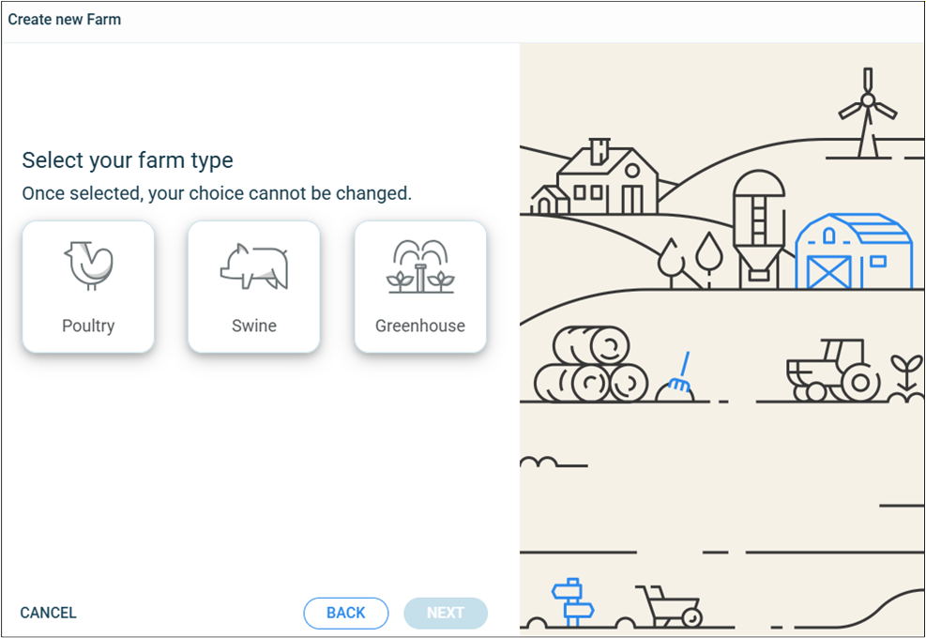926x638 pixels.
Task: Click the Greenhouse label text
Action: (420, 326)
